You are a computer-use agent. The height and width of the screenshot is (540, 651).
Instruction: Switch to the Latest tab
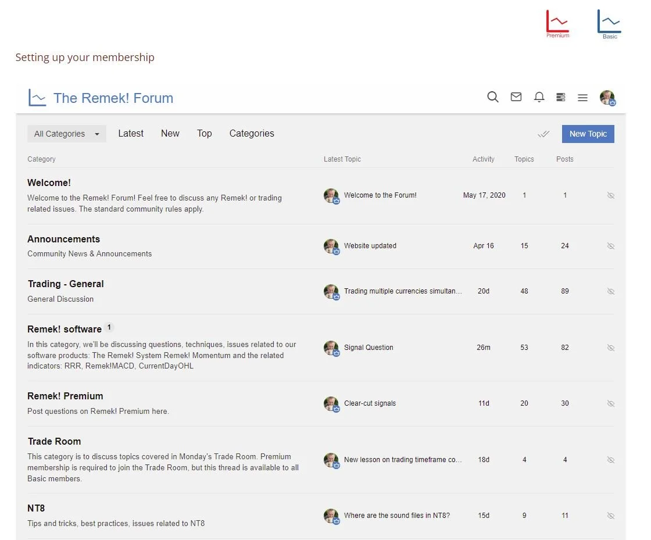tap(131, 133)
